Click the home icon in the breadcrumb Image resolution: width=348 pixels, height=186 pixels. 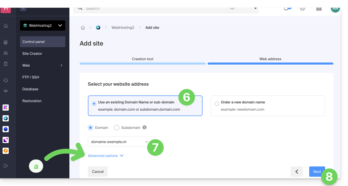tap(83, 28)
